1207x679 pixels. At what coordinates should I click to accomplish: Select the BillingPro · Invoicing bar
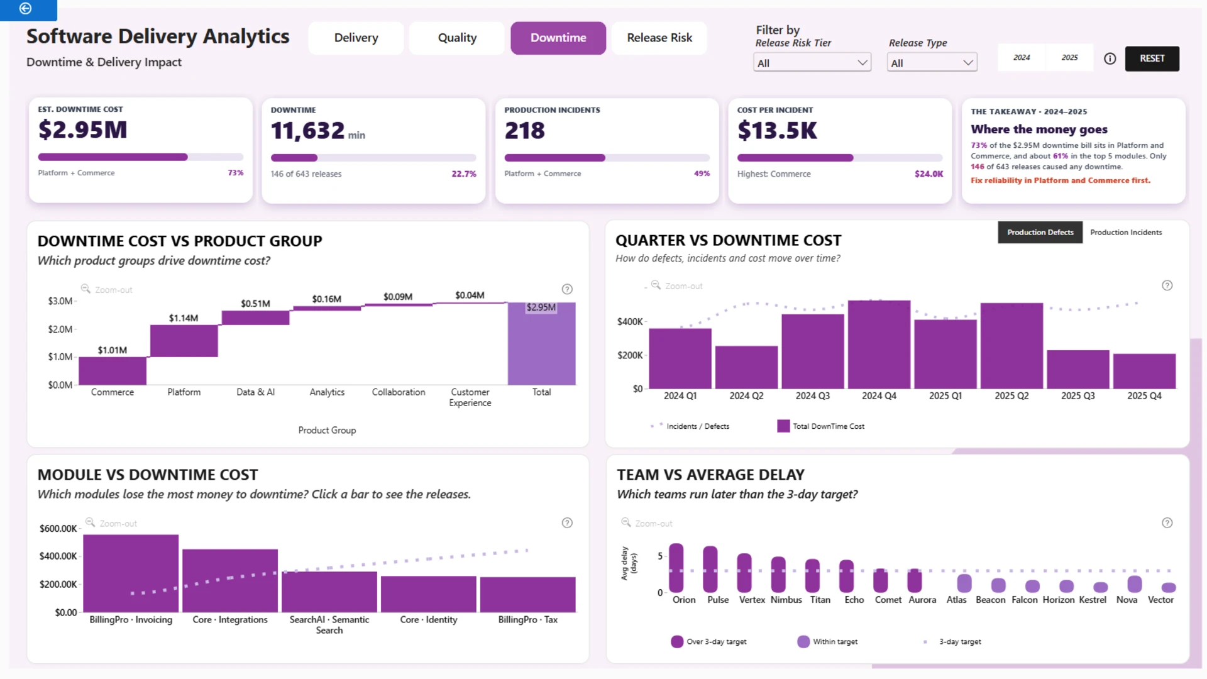[x=131, y=573]
